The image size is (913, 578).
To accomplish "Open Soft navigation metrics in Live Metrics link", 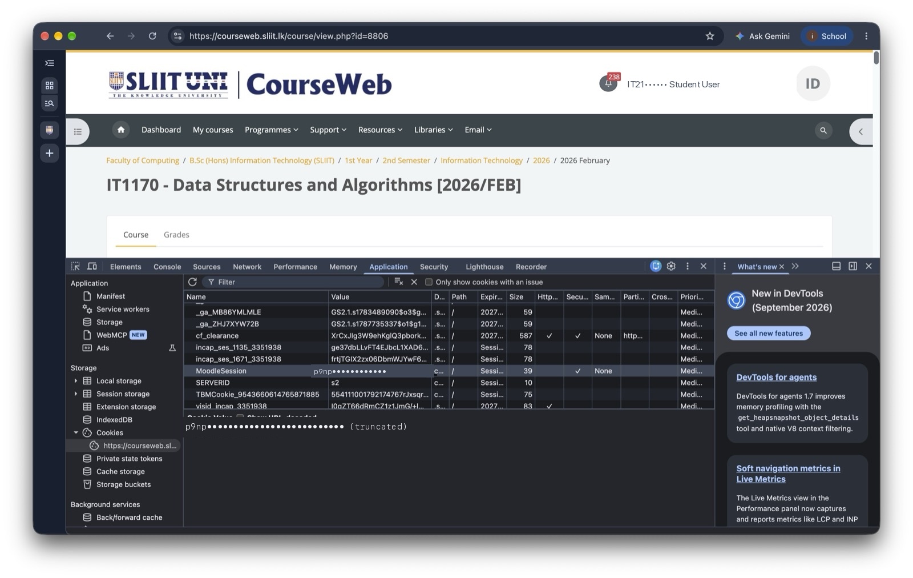I will tap(788, 474).
